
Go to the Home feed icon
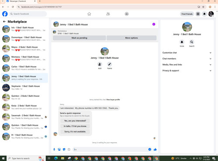(89, 14)
